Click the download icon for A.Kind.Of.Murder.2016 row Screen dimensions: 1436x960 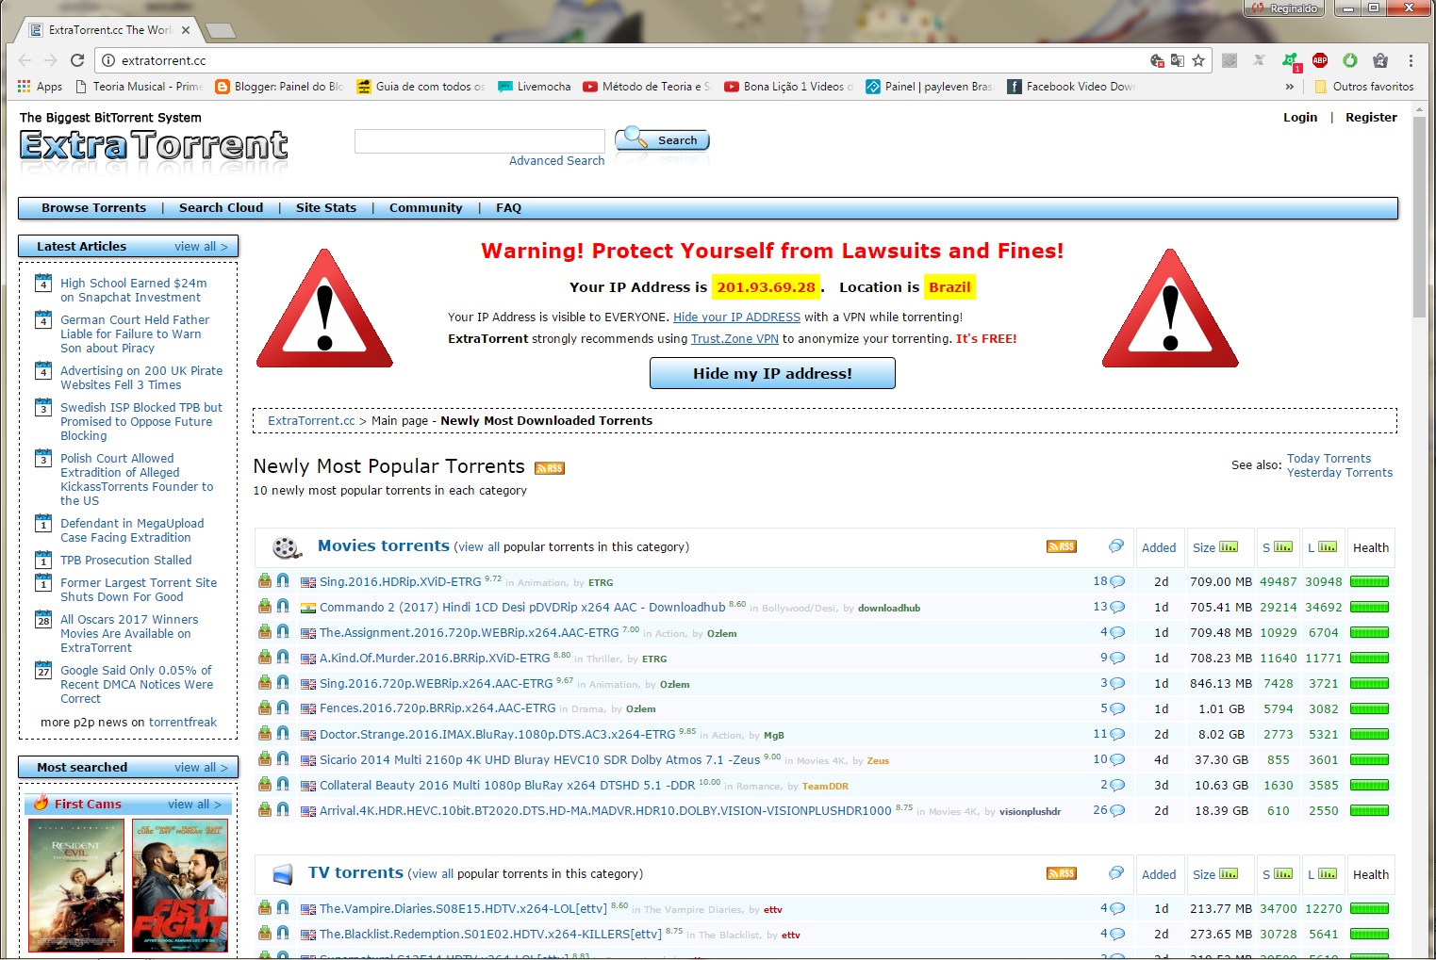(x=265, y=658)
